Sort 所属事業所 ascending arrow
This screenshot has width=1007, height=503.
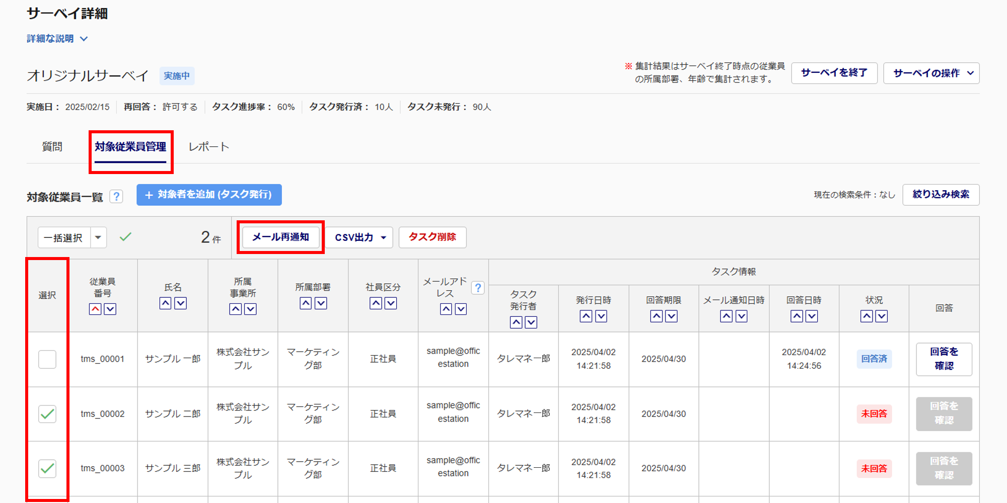coord(235,309)
